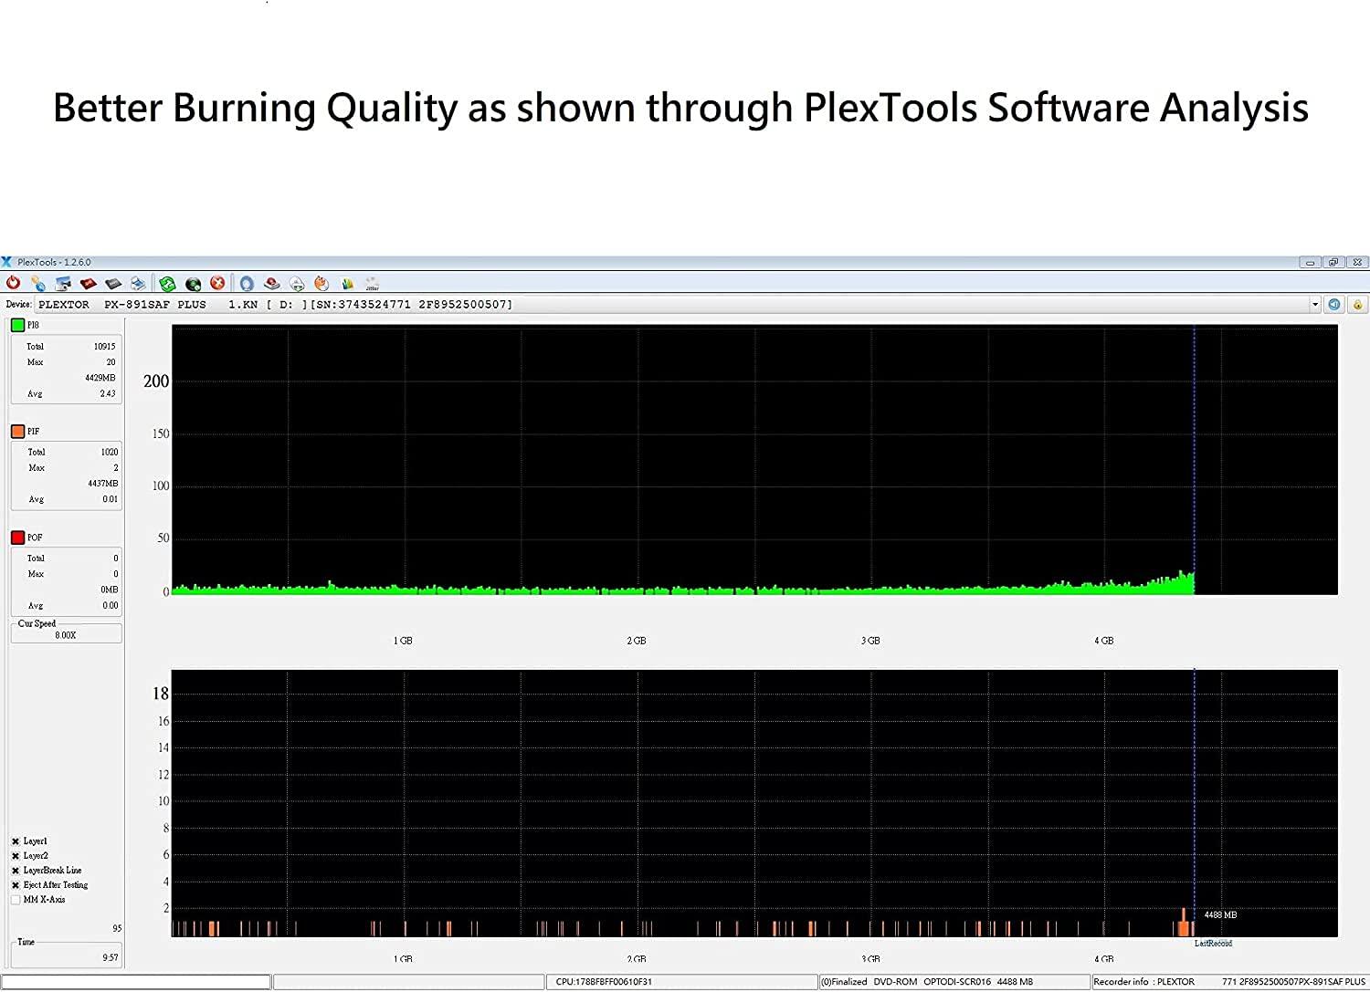This screenshot has height=992, width=1370.
Task: Open the Jitter test tool icon
Action: click(x=372, y=284)
